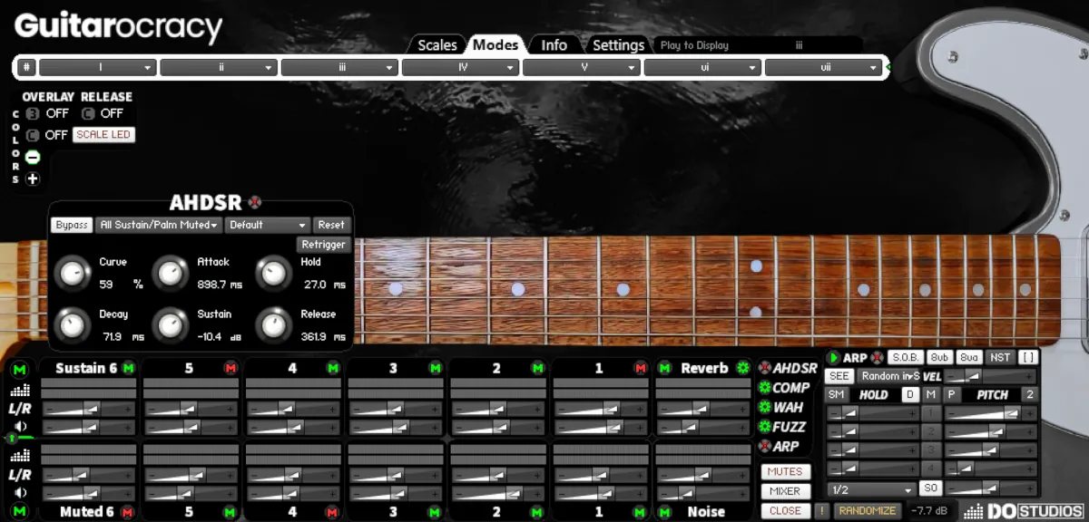Viewport: 1089px width, 522px height.
Task: Click the upper speaker volume icon
Action: point(20,427)
